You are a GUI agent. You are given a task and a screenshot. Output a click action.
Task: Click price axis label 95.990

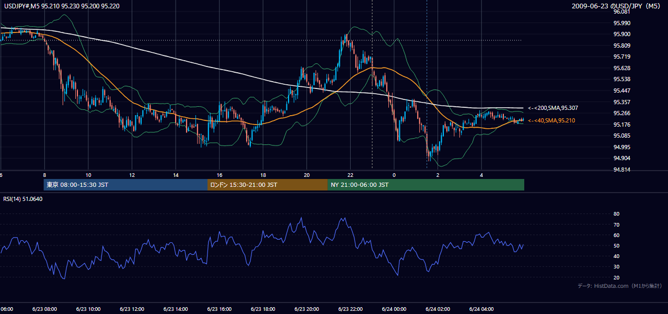click(x=623, y=23)
